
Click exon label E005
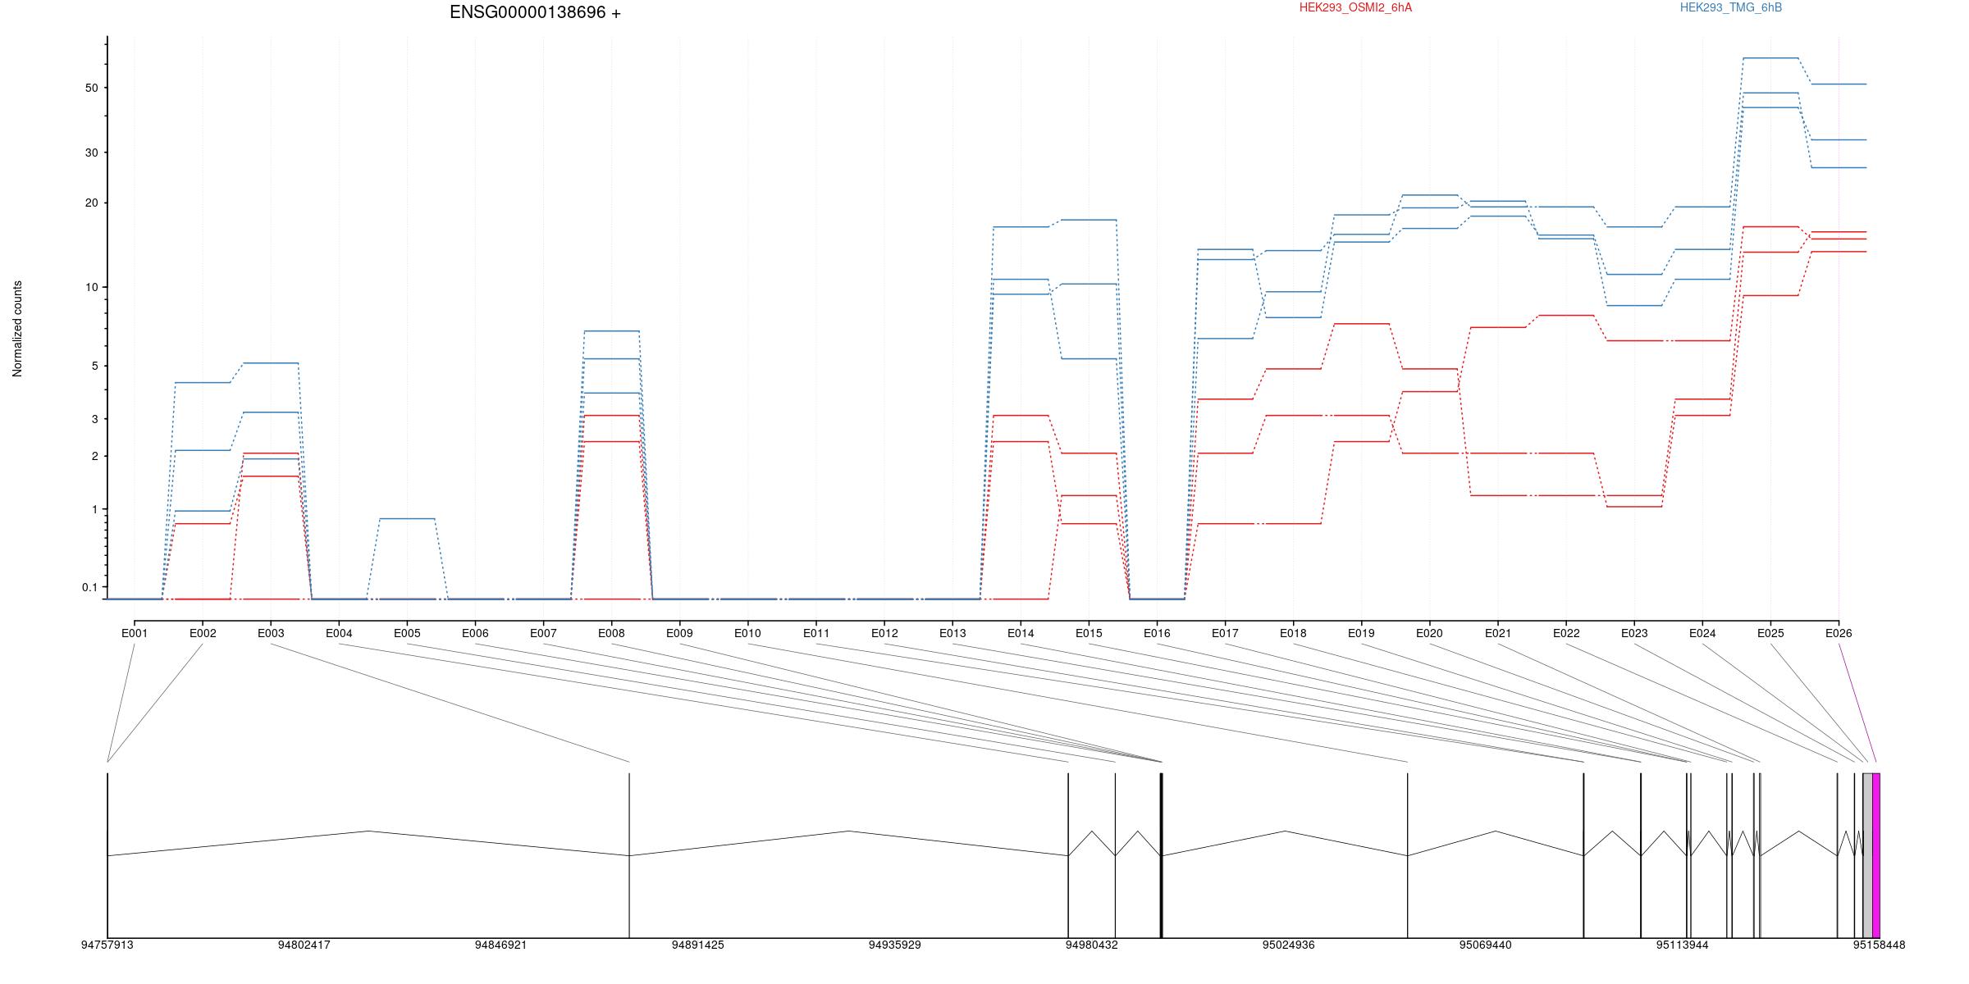point(407,633)
